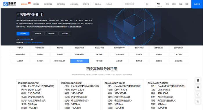The width and height of the screenshot is (203, 110).
Task: Open 云服务器 in the navigation bar
Action: click(x=36, y=4)
